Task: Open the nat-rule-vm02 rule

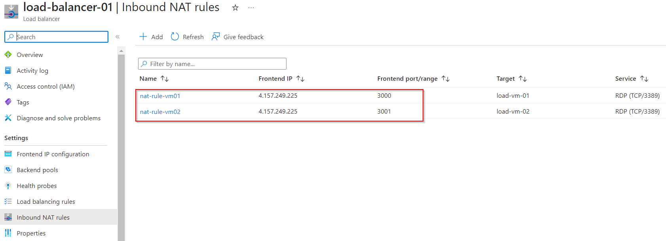Action: click(x=160, y=112)
